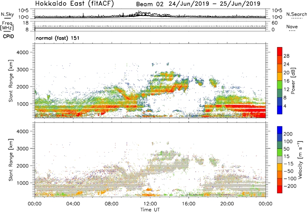Screen dimensions: 307x212
Task: Click the "200" value on Velocity color bar
Action: pos(288,134)
